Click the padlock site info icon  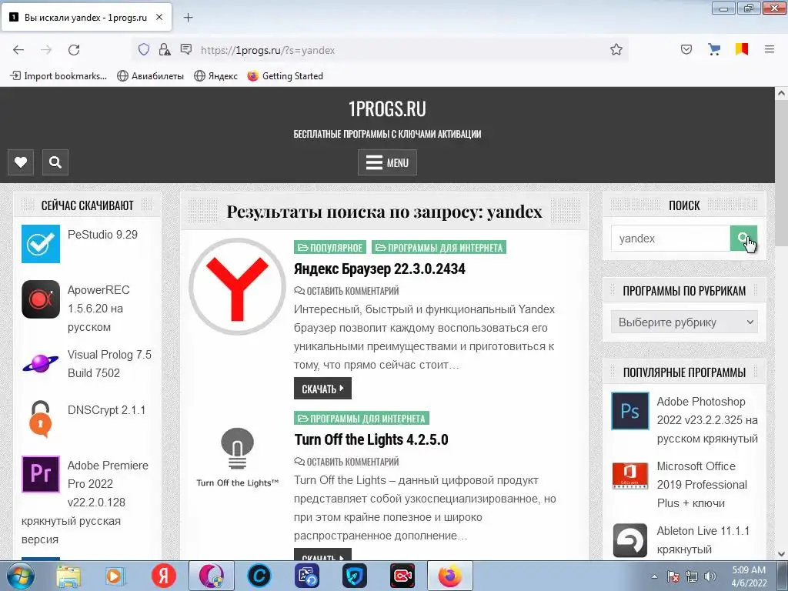click(165, 49)
